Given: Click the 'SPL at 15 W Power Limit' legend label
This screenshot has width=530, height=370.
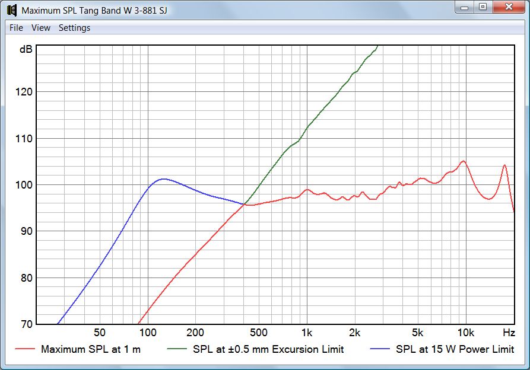Looking at the screenshot, I should tap(455, 349).
